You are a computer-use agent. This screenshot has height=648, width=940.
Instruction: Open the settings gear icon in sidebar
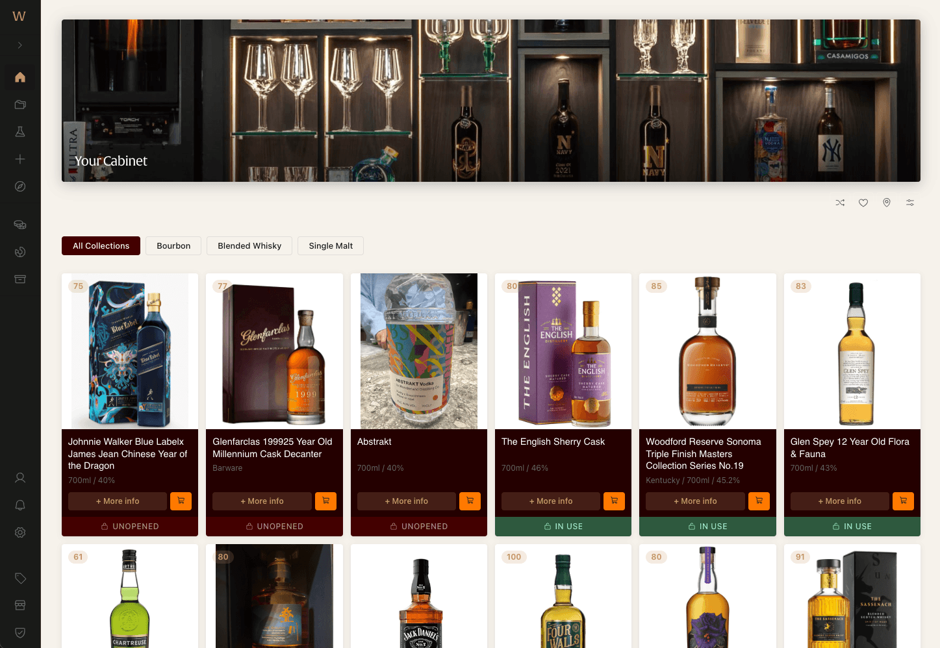[x=20, y=532]
